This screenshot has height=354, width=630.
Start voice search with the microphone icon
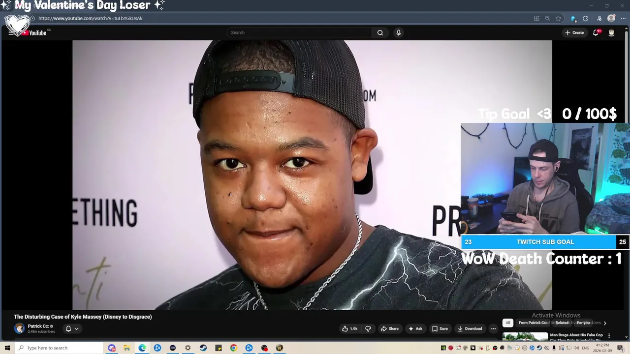coord(399,32)
